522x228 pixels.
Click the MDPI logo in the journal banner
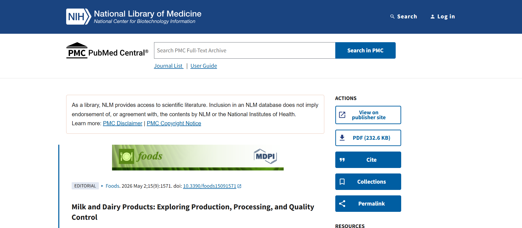pyautogui.click(x=265, y=156)
